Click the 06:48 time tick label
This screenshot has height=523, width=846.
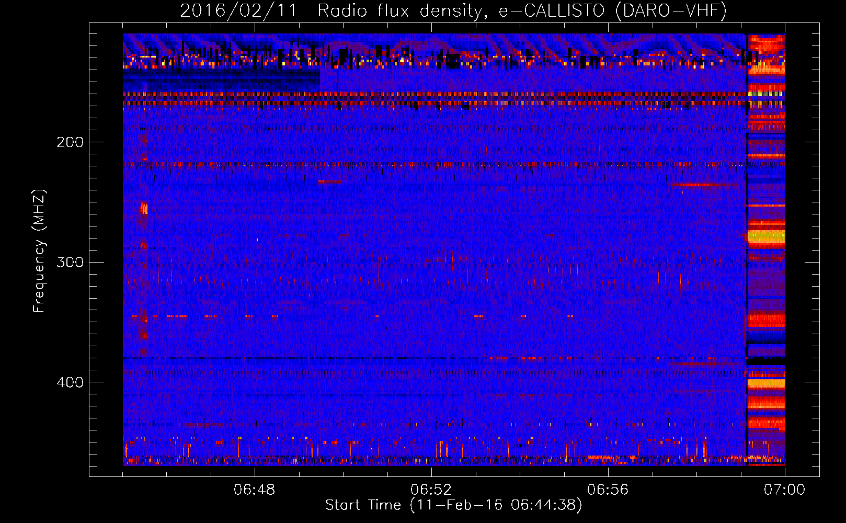pos(255,490)
